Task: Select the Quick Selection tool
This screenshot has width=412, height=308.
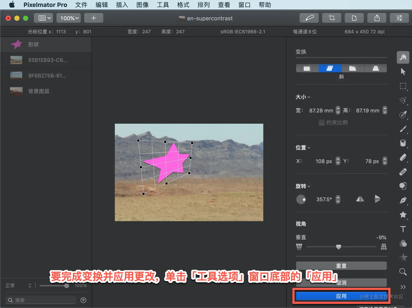Action: 403,100
